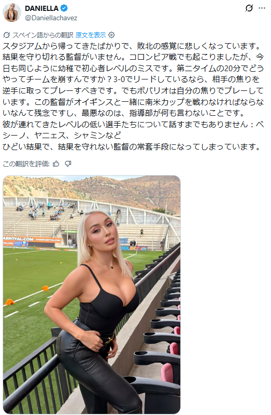Open the three-dot more options menu
Viewport: 271px width, 415px height.
262,8
